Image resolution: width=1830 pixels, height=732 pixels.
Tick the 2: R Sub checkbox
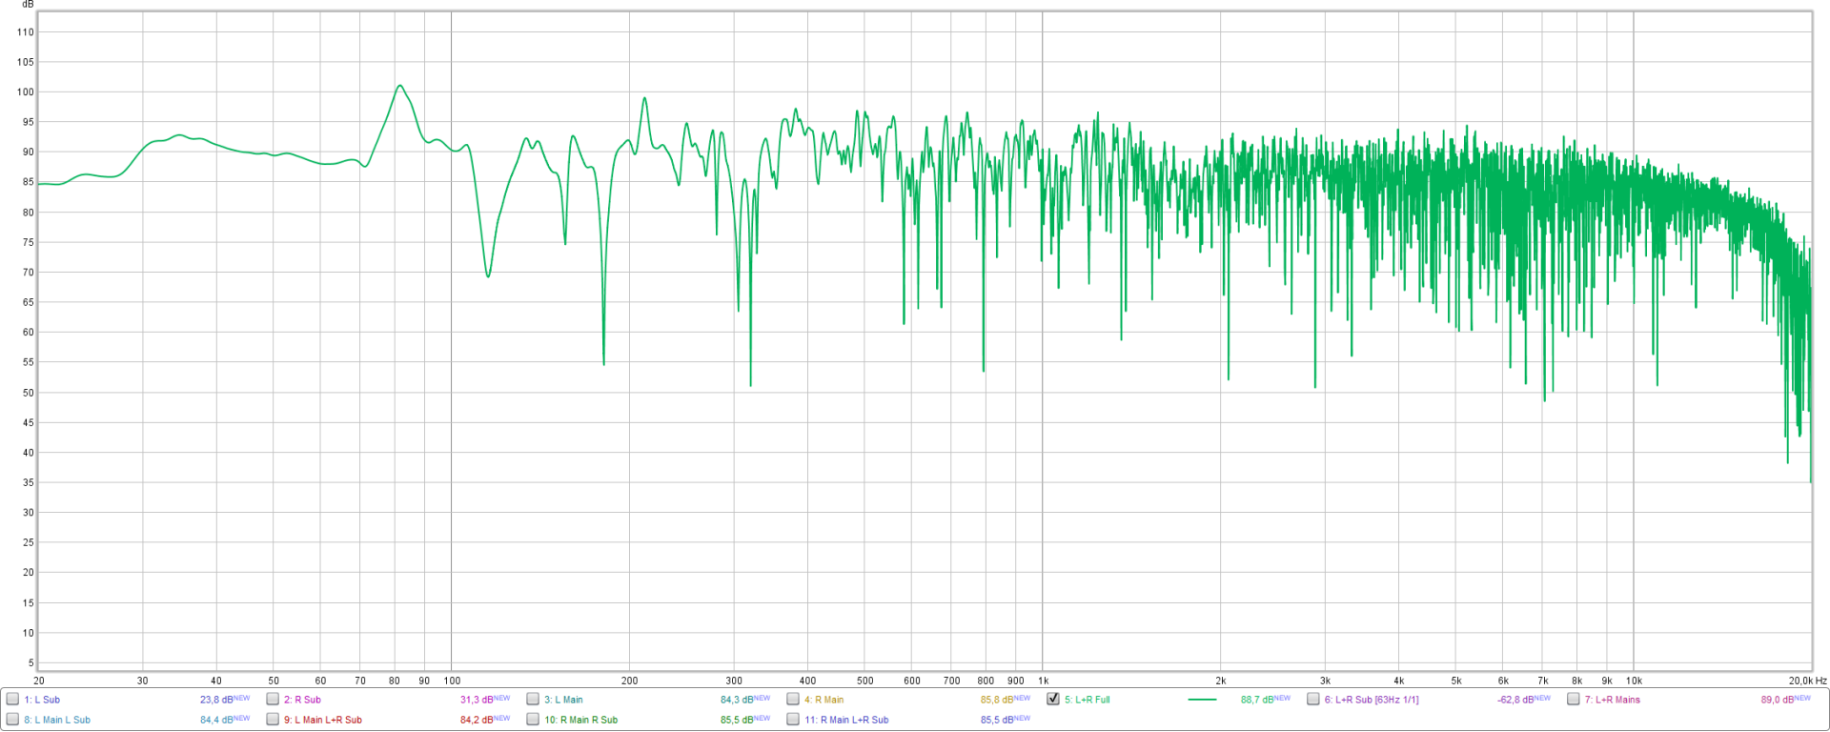(x=273, y=700)
